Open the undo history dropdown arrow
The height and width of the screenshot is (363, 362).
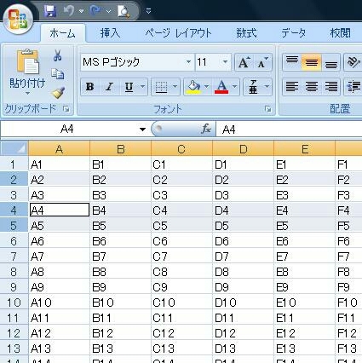(x=81, y=11)
